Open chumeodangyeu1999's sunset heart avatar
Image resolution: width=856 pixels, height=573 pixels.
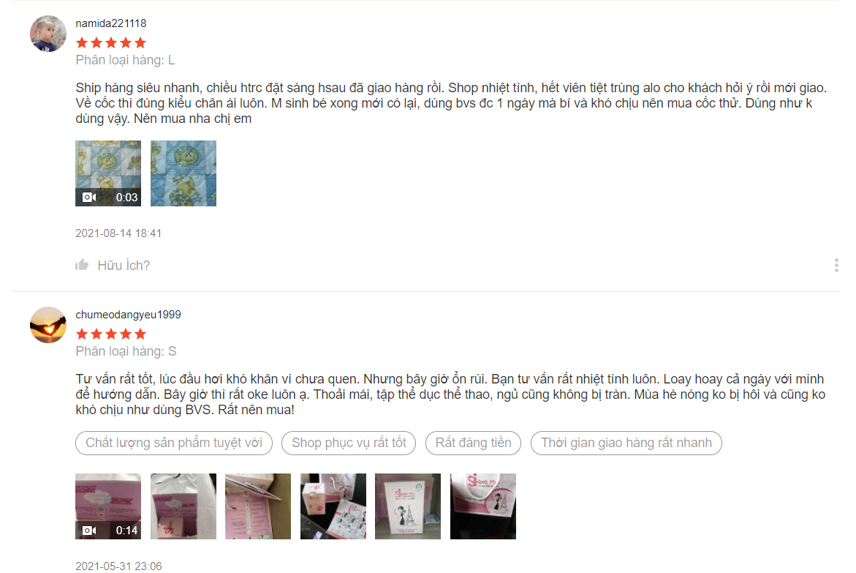(x=48, y=325)
